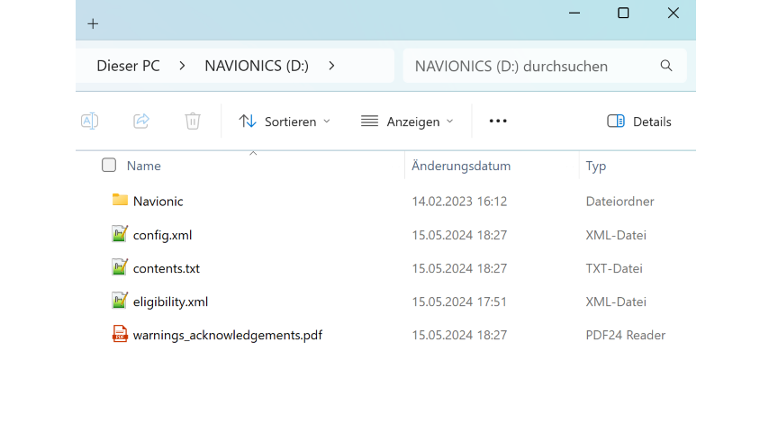Viewport: 769px width, 432px height.
Task: Click the NAVIONICS (D:) breadcrumb item
Action: (x=257, y=66)
